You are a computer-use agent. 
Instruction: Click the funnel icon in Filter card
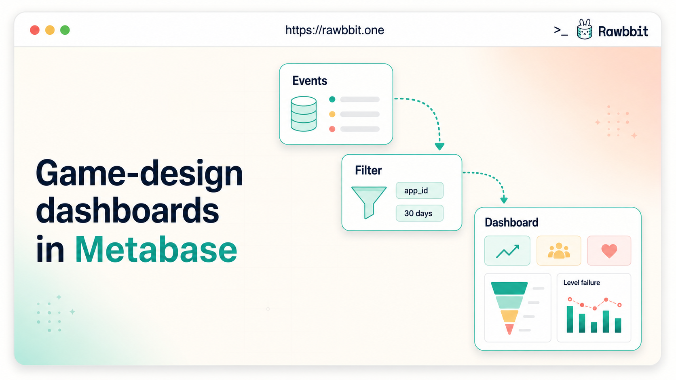[369, 202]
